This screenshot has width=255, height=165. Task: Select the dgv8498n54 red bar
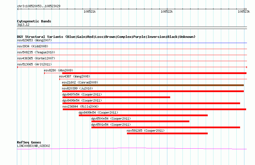coord(151,103)
